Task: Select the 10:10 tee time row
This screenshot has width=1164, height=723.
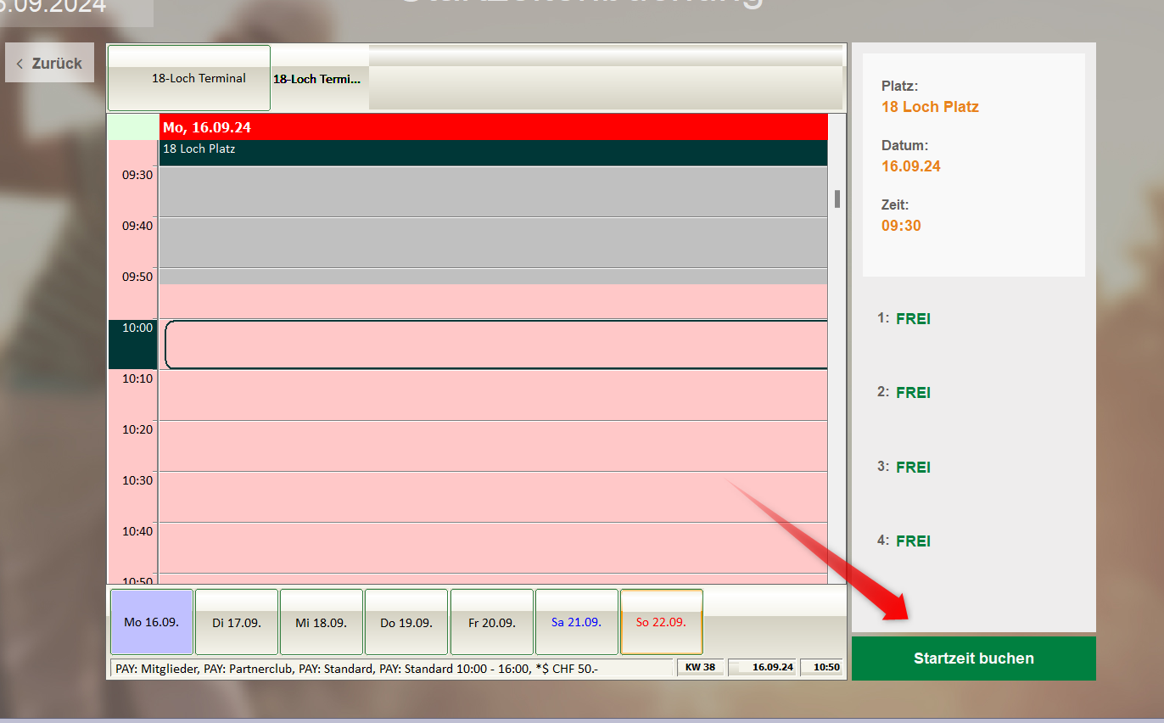Action: 492,395
